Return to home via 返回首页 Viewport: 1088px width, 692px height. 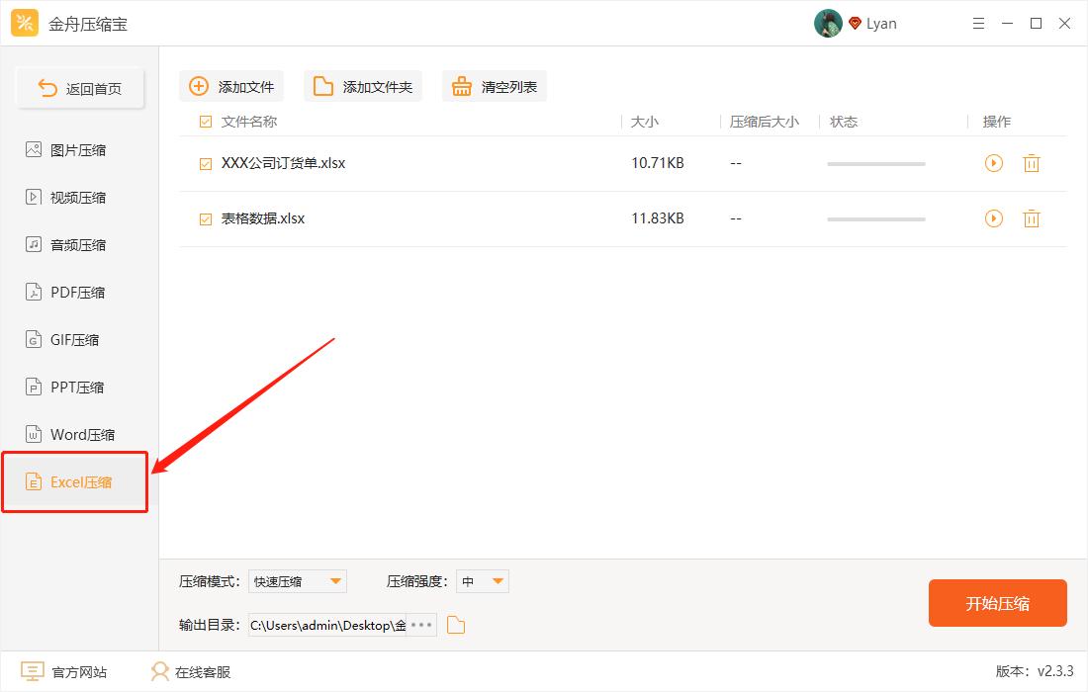(79, 87)
